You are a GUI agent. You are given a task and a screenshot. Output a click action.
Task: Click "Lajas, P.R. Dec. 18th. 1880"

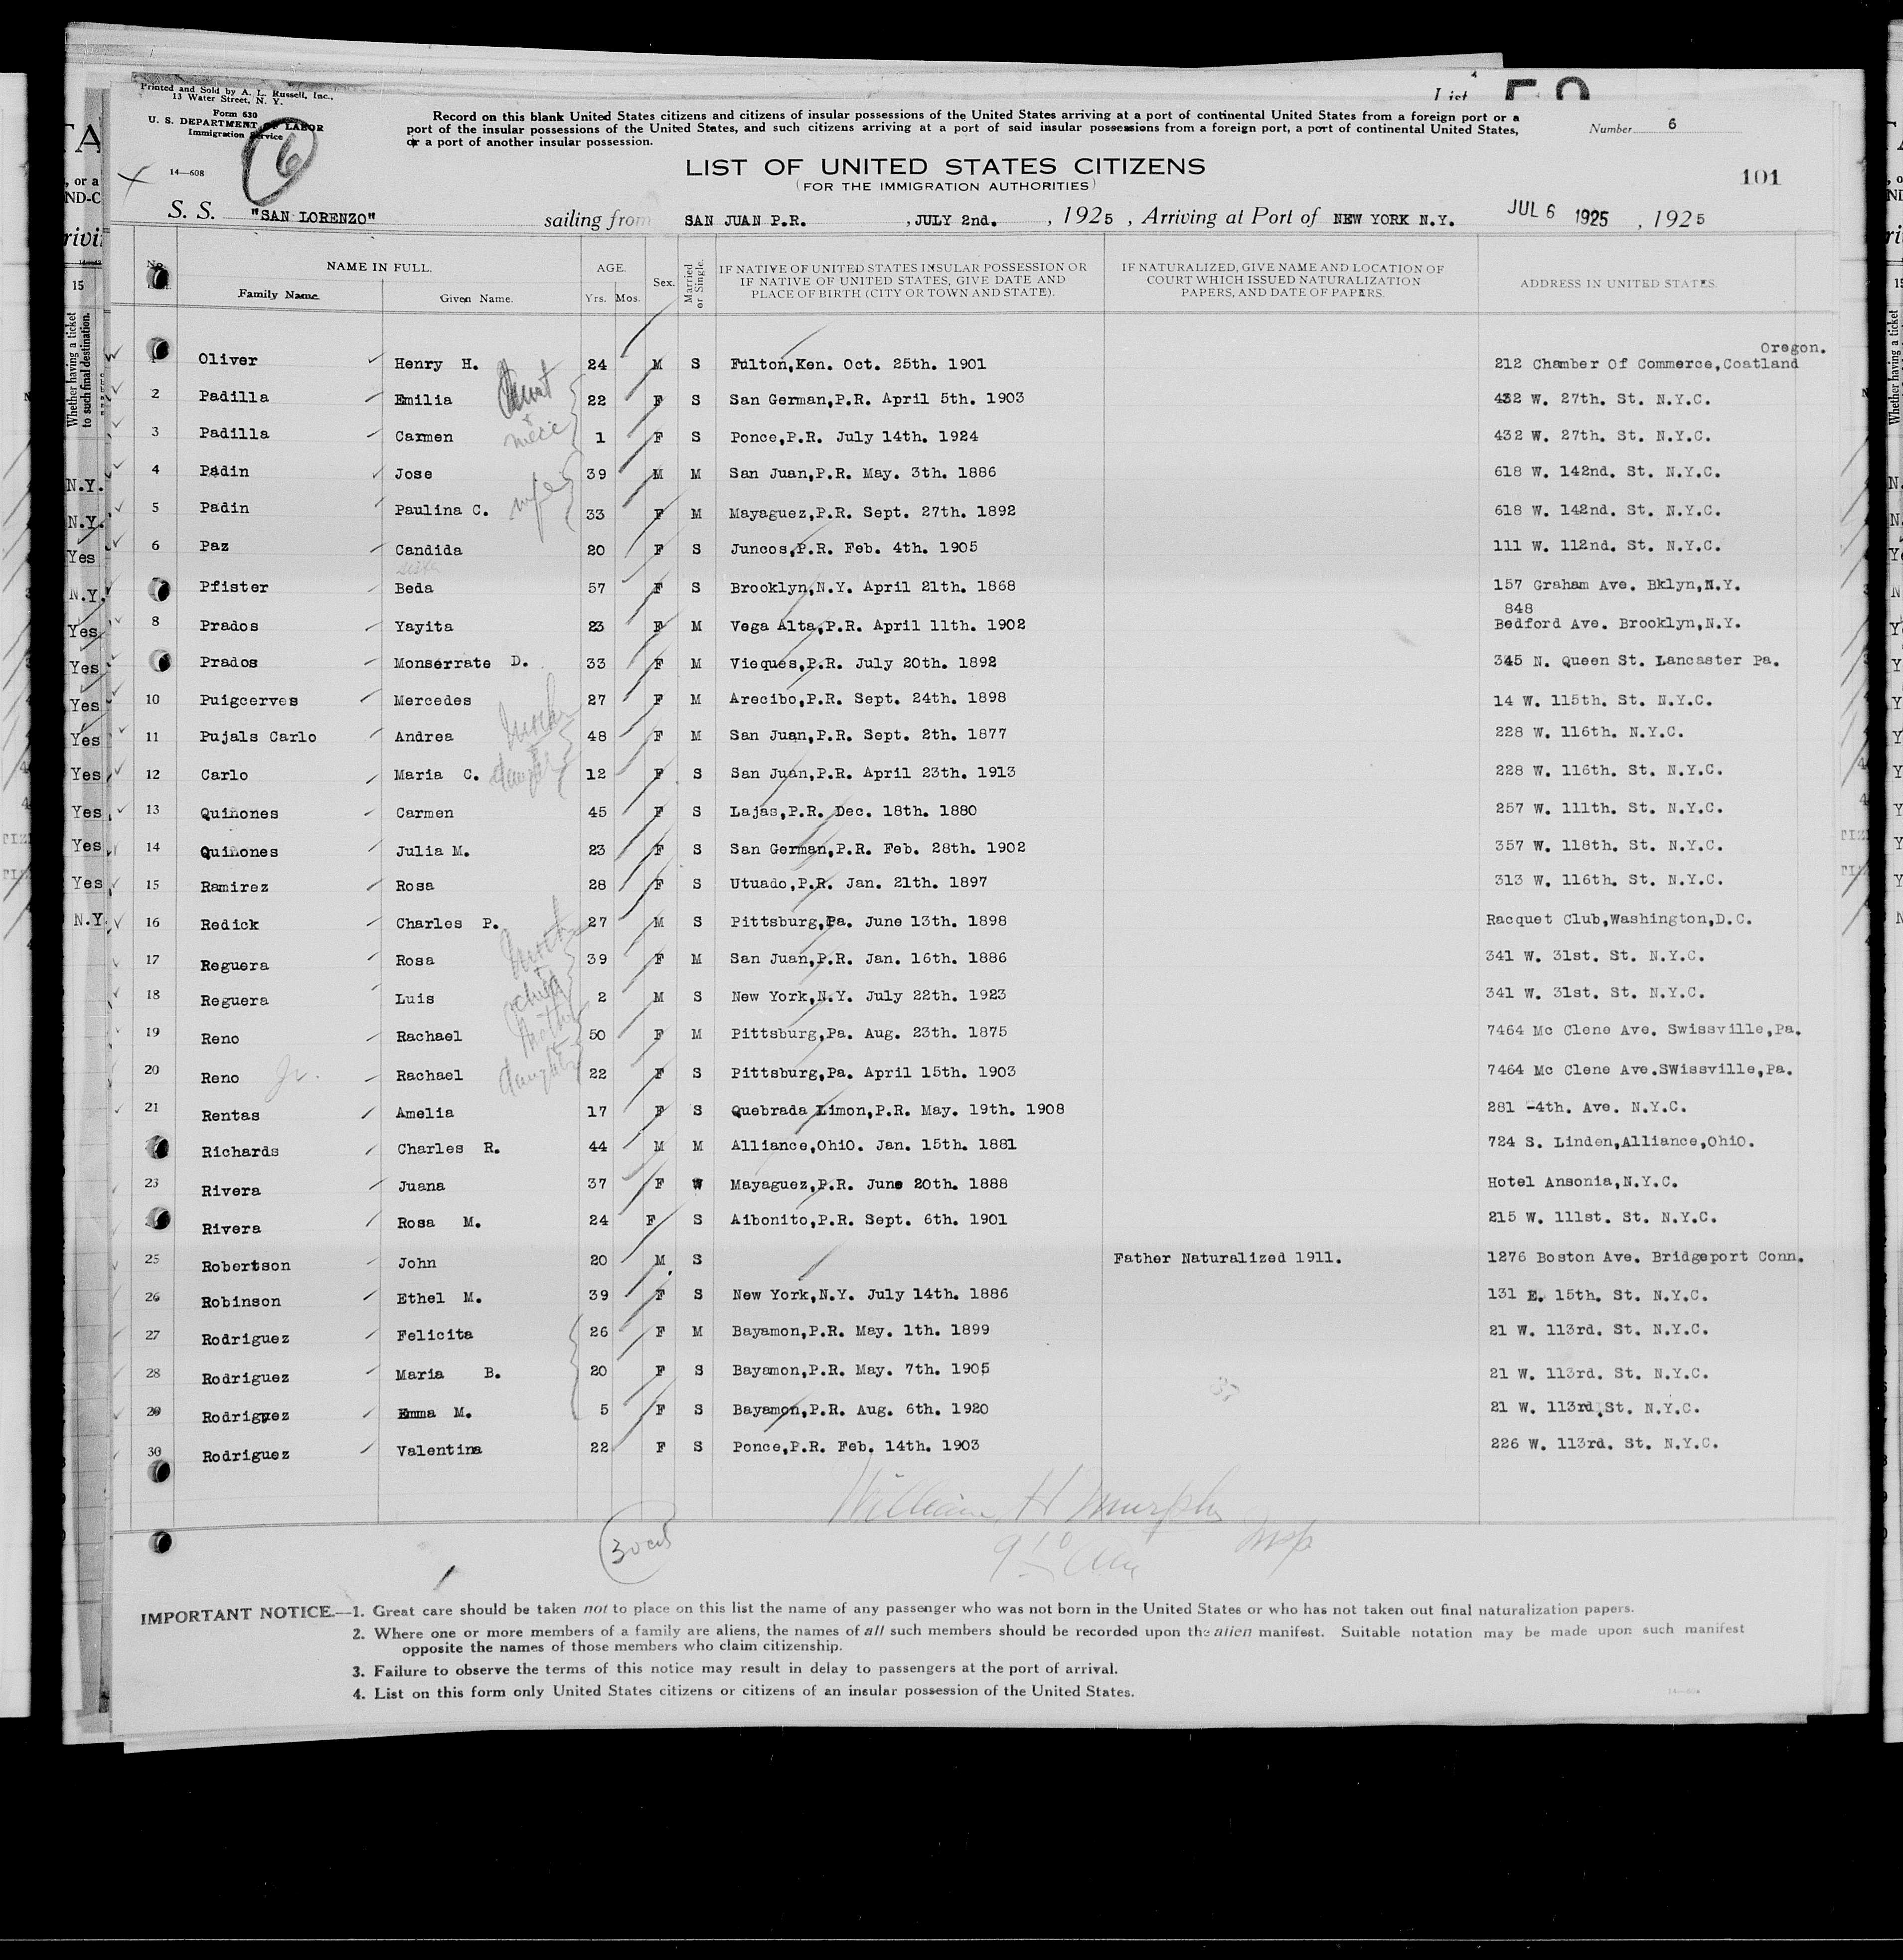pos(854,811)
